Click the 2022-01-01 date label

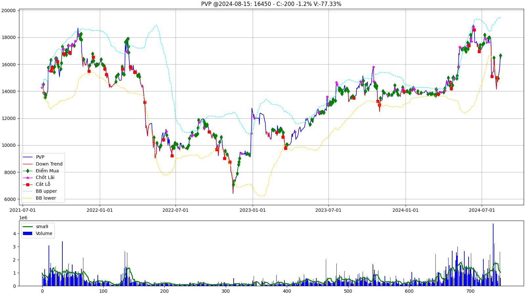click(x=100, y=210)
